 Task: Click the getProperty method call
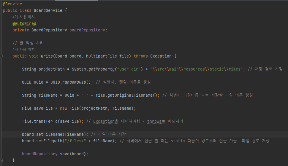point(102,69)
